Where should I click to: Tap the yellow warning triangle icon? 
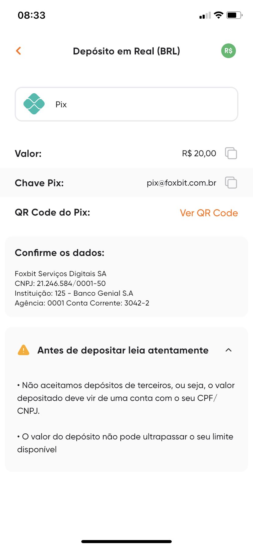24,350
